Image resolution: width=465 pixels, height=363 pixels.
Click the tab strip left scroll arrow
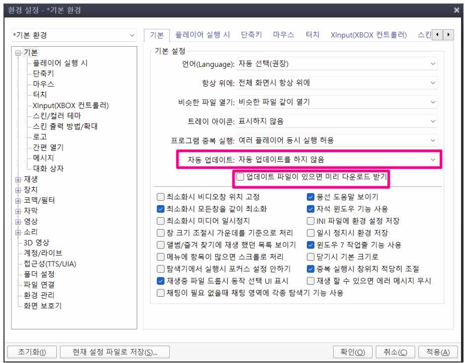point(438,35)
